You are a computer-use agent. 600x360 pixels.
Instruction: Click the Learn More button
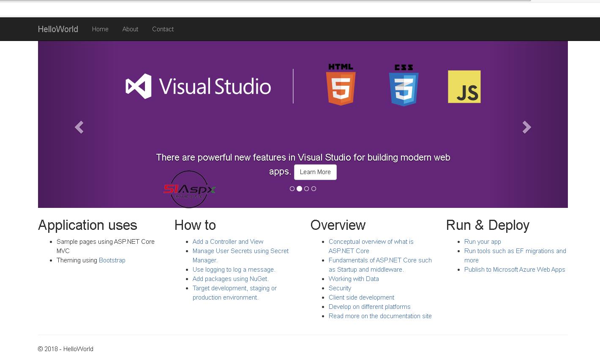point(315,172)
